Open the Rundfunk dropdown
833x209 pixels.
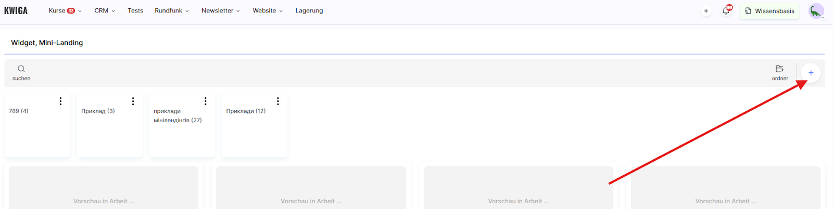click(x=171, y=10)
